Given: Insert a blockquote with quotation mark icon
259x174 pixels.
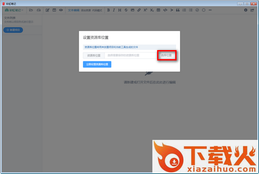Looking at the screenshot, I should coord(178,10).
